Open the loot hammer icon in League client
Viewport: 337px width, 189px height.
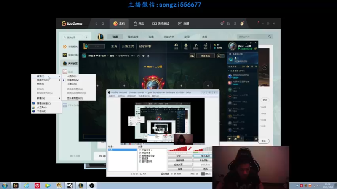[195, 46]
